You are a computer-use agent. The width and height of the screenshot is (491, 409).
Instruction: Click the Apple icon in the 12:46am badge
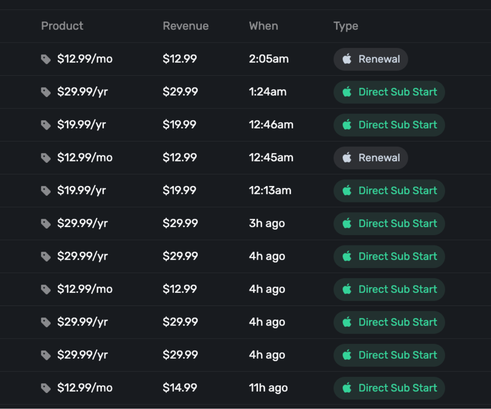click(347, 125)
